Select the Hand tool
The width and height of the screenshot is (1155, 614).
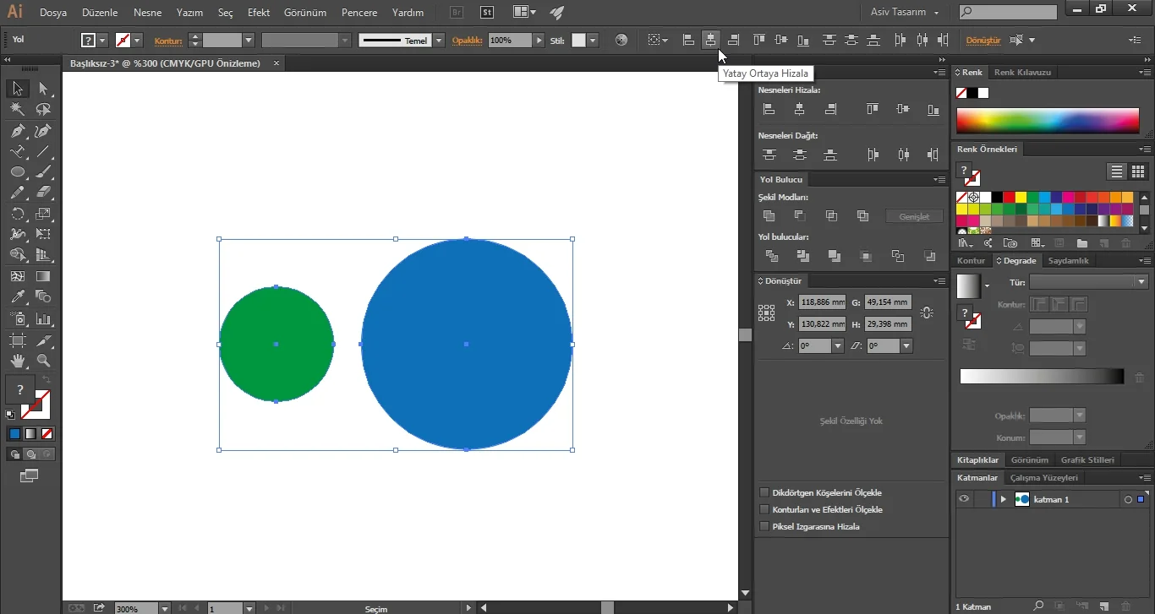coord(17,361)
